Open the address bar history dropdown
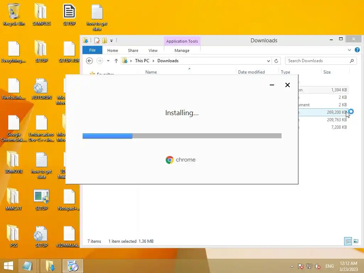364x273 pixels. pos(269,61)
